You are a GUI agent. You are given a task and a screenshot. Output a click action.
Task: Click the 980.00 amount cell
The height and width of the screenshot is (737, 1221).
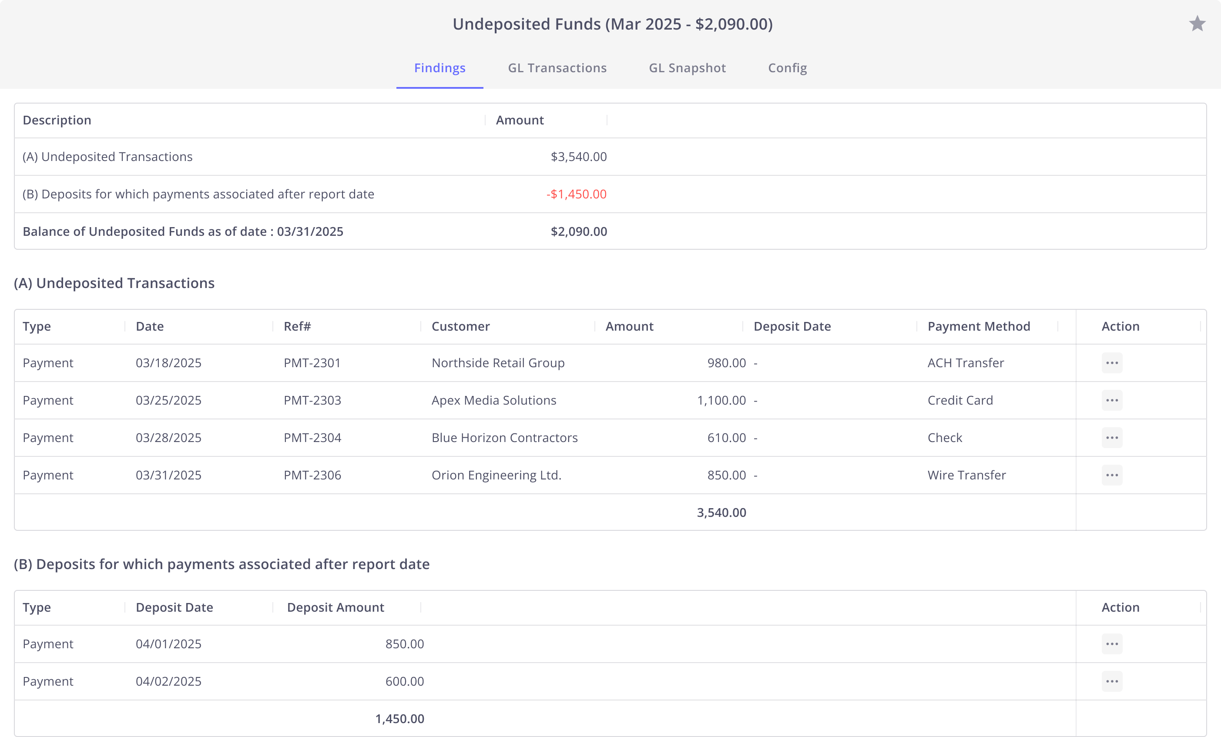(x=726, y=363)
